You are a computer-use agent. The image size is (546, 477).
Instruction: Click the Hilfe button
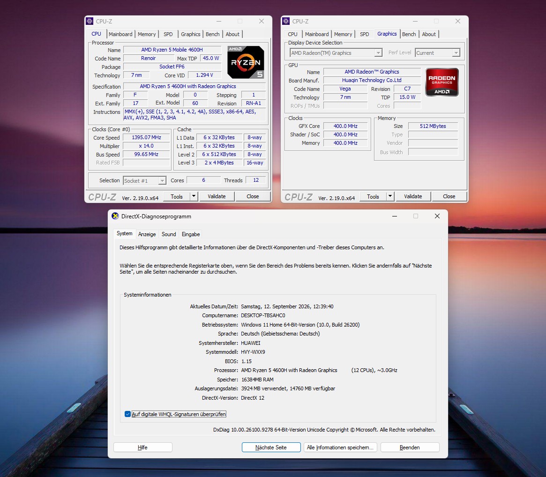(x=143, y=447)
